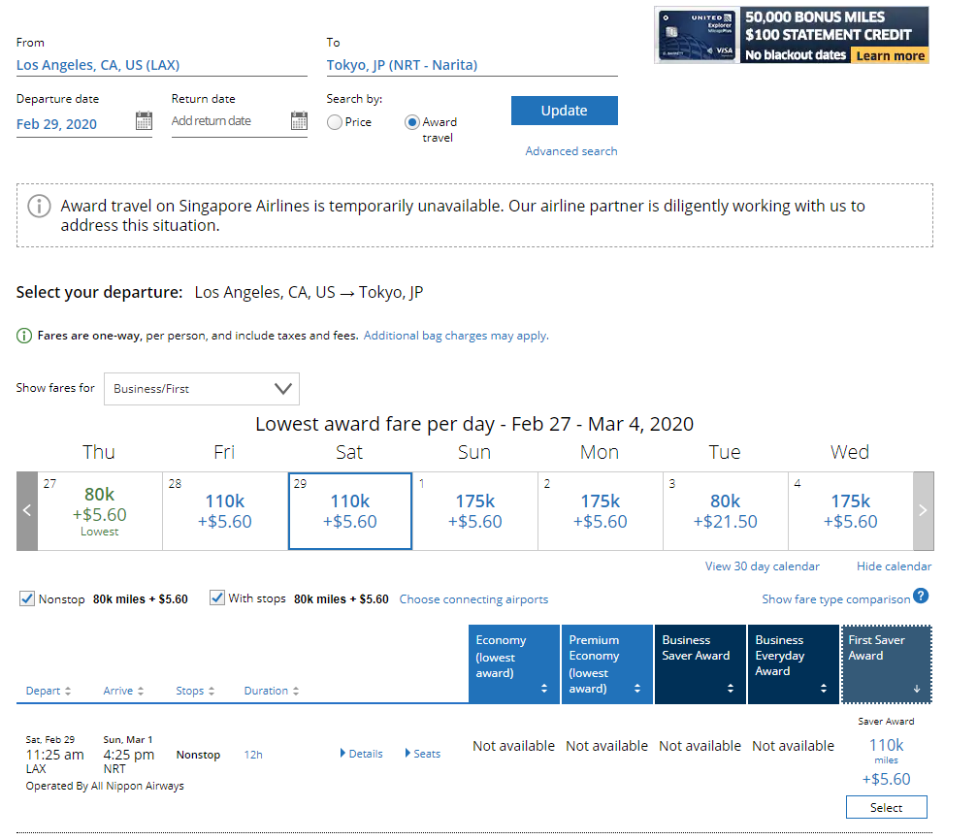Click the info icon in Singapore Airlines notice

39,206
